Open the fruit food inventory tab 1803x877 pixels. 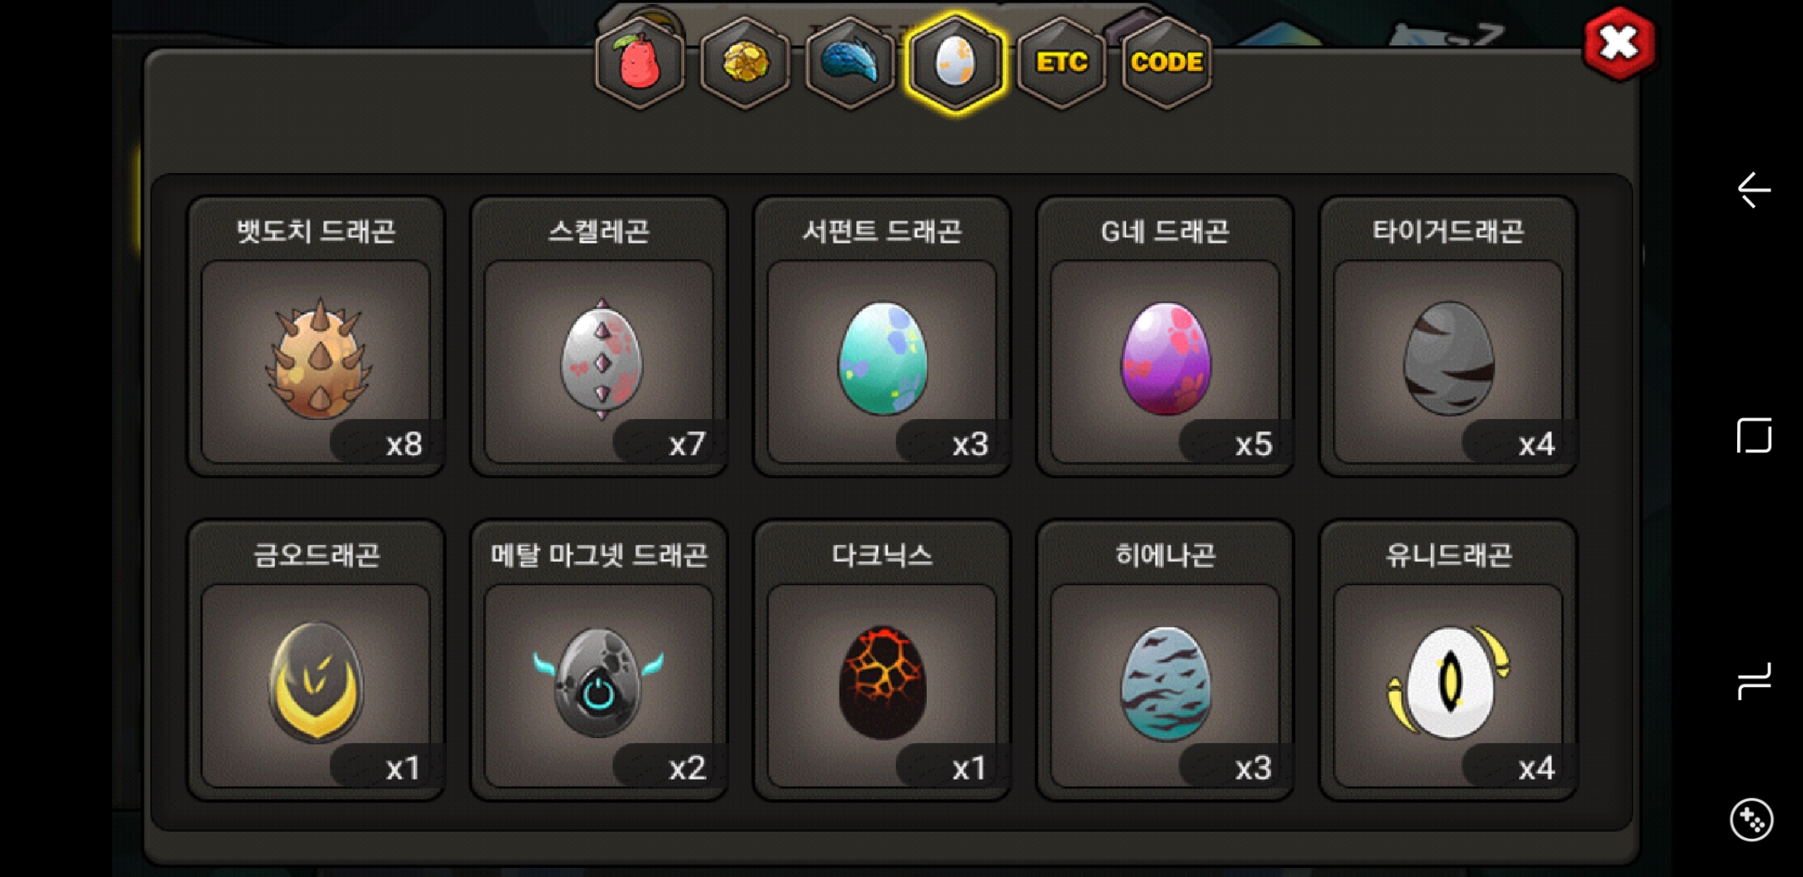(x=640, y=62)
